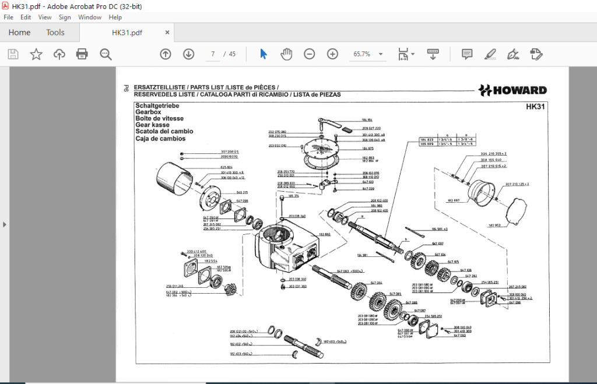Print the document

point(82,54)
